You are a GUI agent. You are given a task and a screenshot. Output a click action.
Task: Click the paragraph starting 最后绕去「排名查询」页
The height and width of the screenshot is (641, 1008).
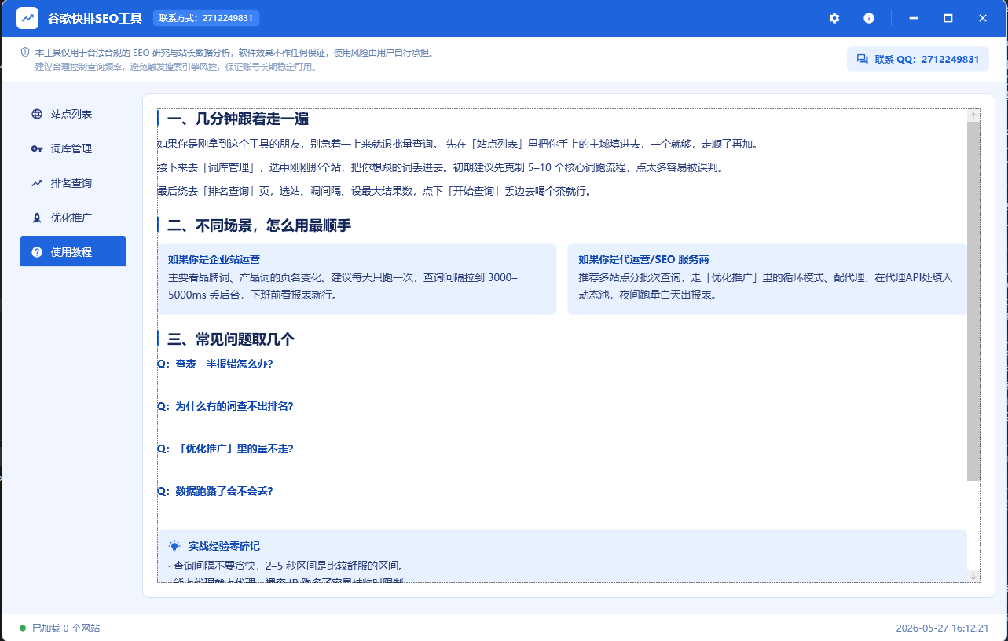click(x=374, y=191)
